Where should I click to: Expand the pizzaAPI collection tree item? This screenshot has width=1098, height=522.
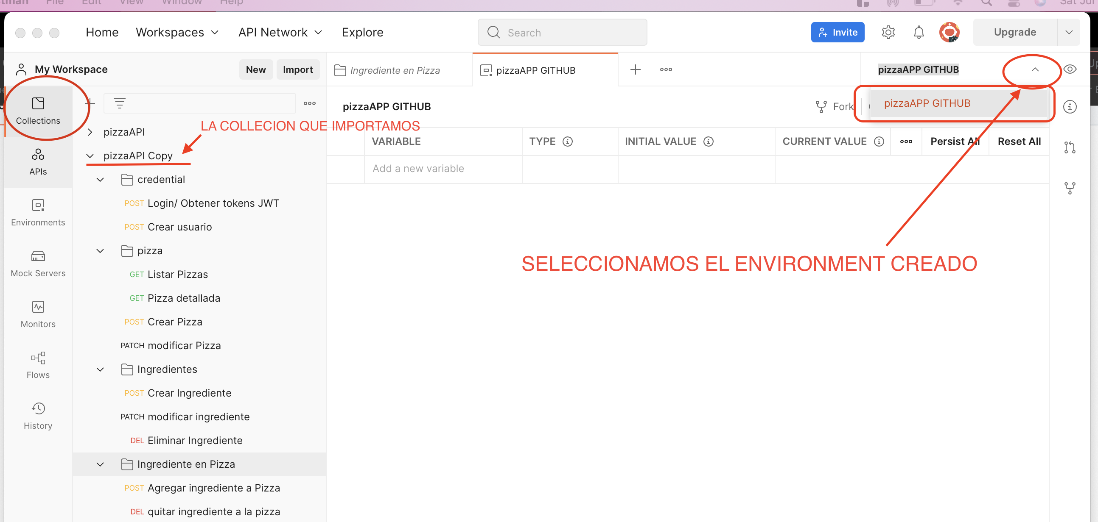coord(90,132)
